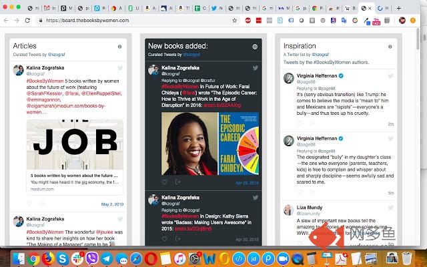Open Slack in the Dock

coord(77,259)
